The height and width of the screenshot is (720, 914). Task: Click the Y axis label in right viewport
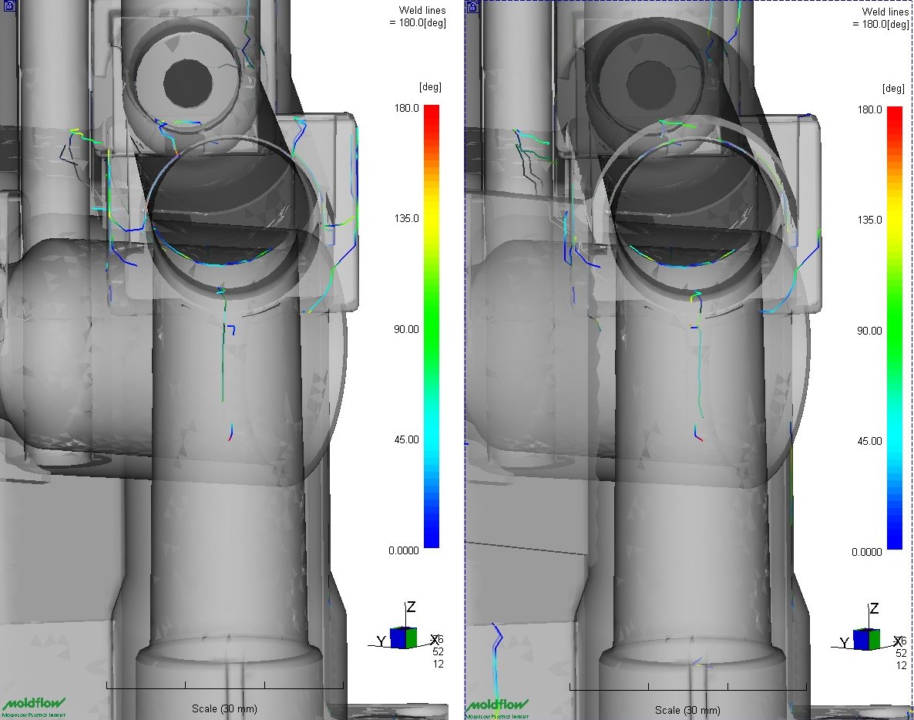tap(844, 643)
